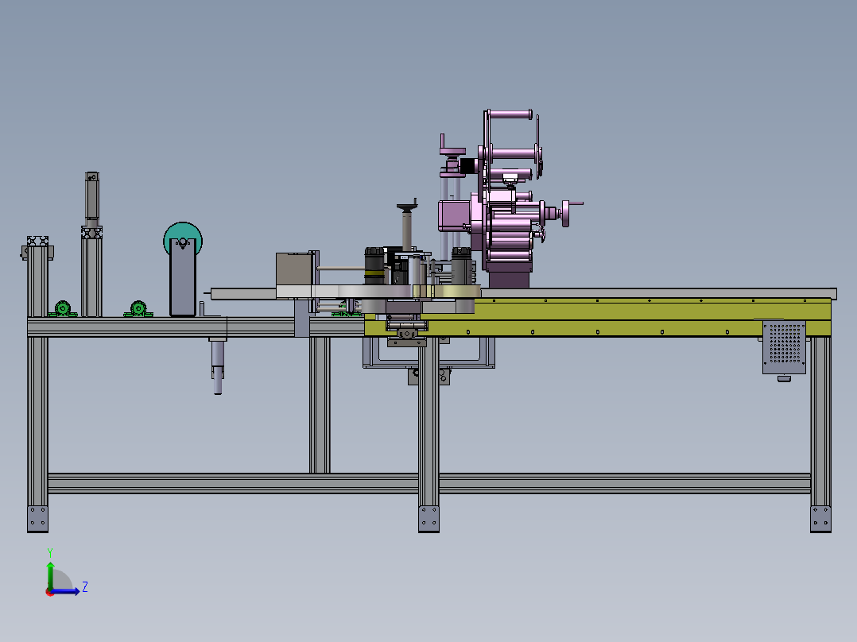This screenshot has width=857, height=642.
Task: Select the perforated electrical box on the frame
Action: coord(784,347)
